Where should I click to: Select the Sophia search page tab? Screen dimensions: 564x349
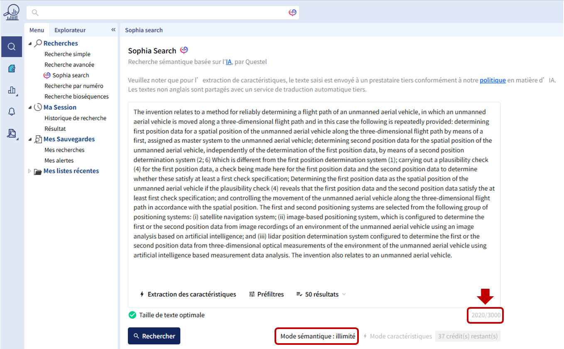(144, 30)
